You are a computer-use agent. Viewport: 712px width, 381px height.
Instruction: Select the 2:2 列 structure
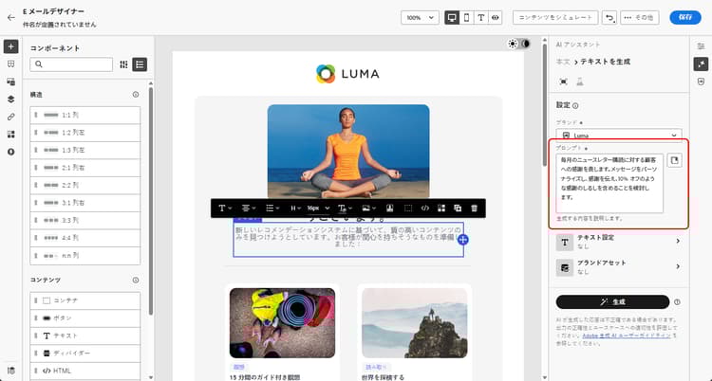[84, 186]
